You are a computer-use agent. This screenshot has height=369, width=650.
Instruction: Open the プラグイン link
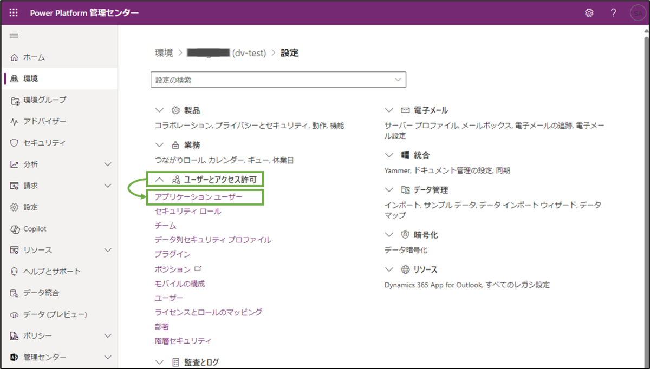pyautogui.click(x=172, y=254)
